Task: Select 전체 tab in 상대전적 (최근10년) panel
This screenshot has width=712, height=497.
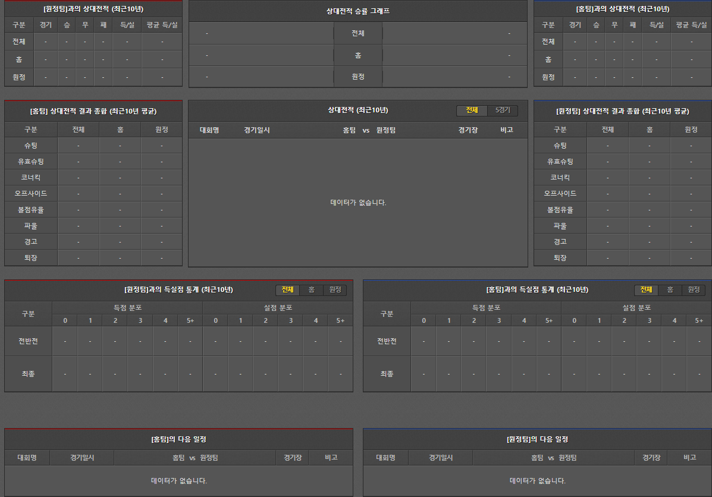Action: click(472, 111)
